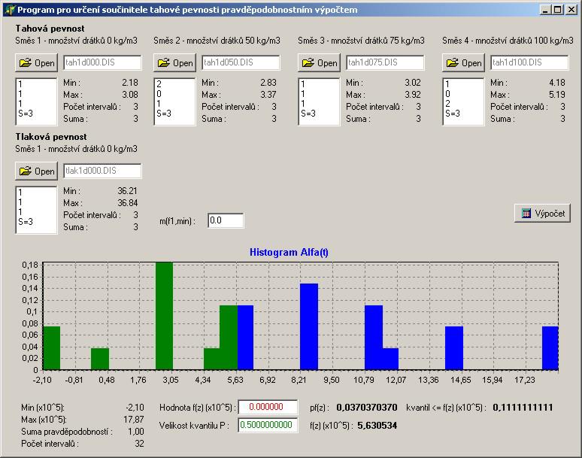Click the Hodnota f(z) input field
The height and width of the screenshot is (458, 582).
pyautogui.click(x=268, y=407)
